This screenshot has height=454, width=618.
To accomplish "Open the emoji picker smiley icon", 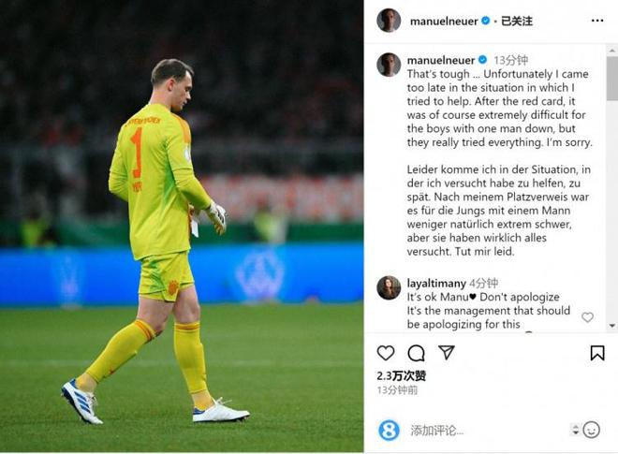I will tap(591, 430).
